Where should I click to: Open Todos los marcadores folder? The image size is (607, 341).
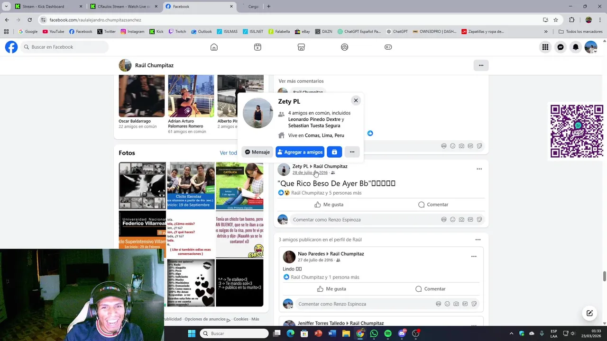[x=581, y=32]
